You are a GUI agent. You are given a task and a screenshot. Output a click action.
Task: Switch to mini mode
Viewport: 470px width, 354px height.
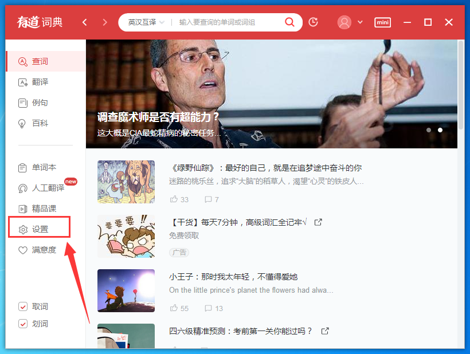(382, 22)
